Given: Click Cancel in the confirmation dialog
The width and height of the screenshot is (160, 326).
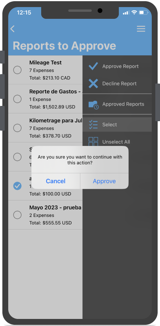Looking at the screenshot, I should click(56, 181).
